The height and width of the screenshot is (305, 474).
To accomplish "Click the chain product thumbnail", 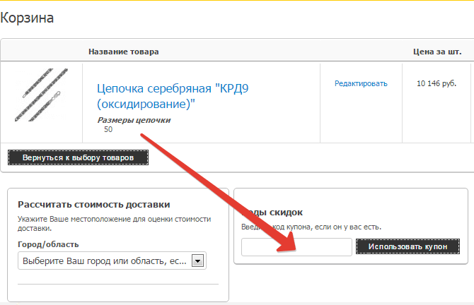I will coord(42,95).
